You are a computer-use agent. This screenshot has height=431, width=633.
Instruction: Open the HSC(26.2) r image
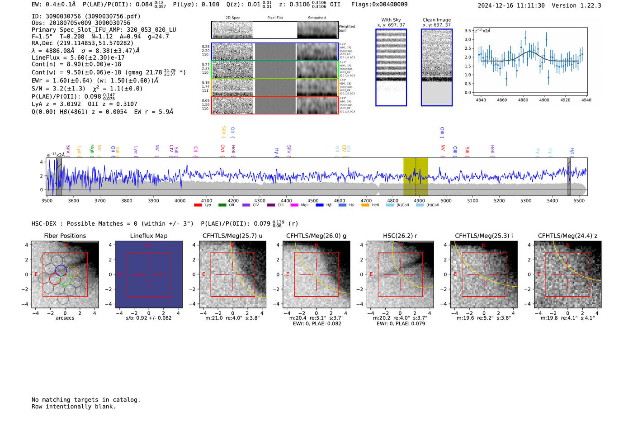point(400,275)
